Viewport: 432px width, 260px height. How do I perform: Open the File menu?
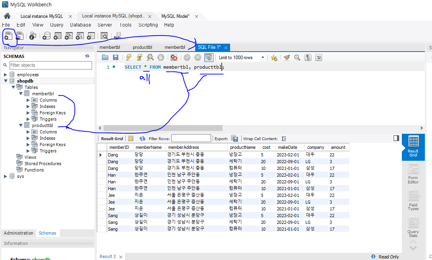(6, 25)
